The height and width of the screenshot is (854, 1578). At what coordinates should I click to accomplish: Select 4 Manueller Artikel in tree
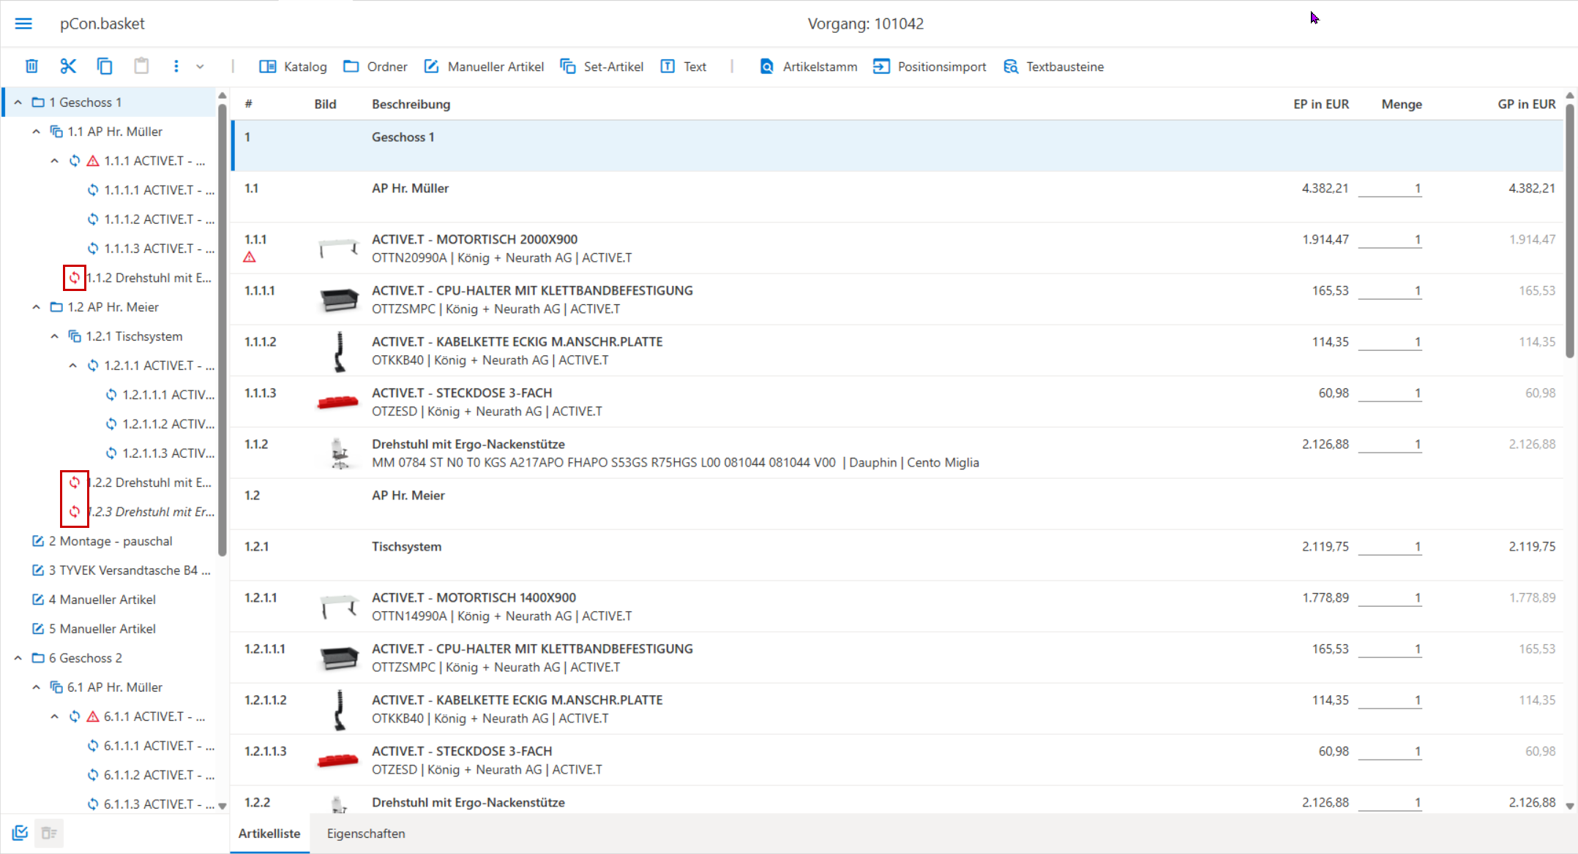point(95,600)
